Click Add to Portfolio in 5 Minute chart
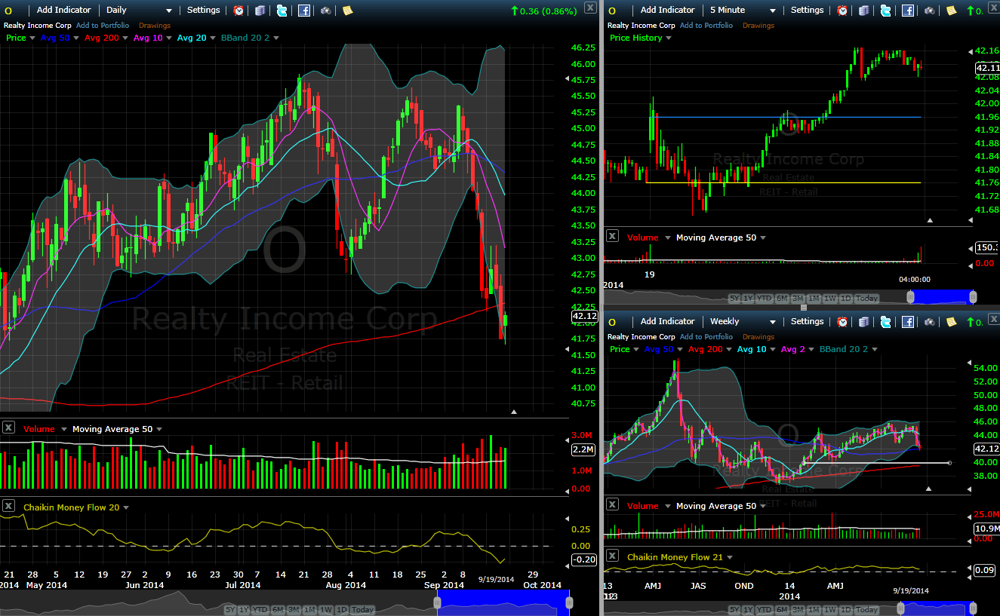1000x616 pixels. (x=706, y=26)
